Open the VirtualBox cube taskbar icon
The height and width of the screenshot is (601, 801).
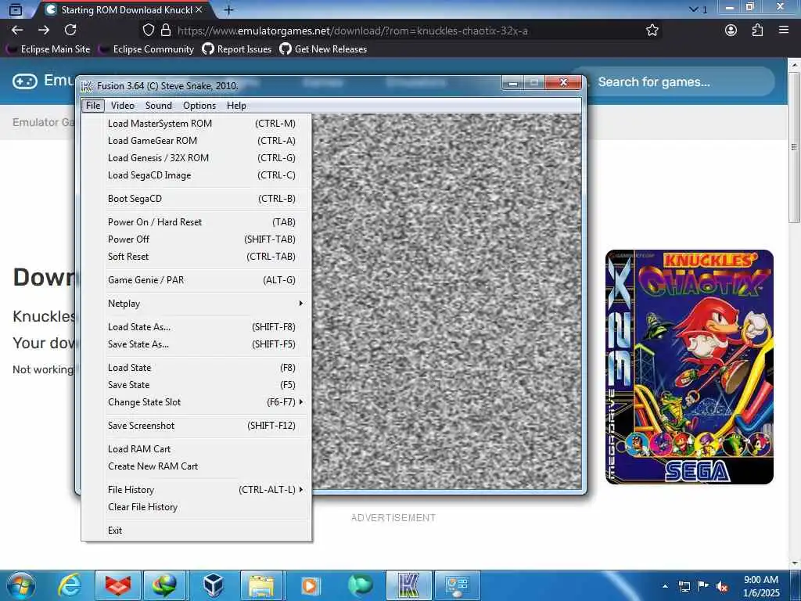point(213,585)
